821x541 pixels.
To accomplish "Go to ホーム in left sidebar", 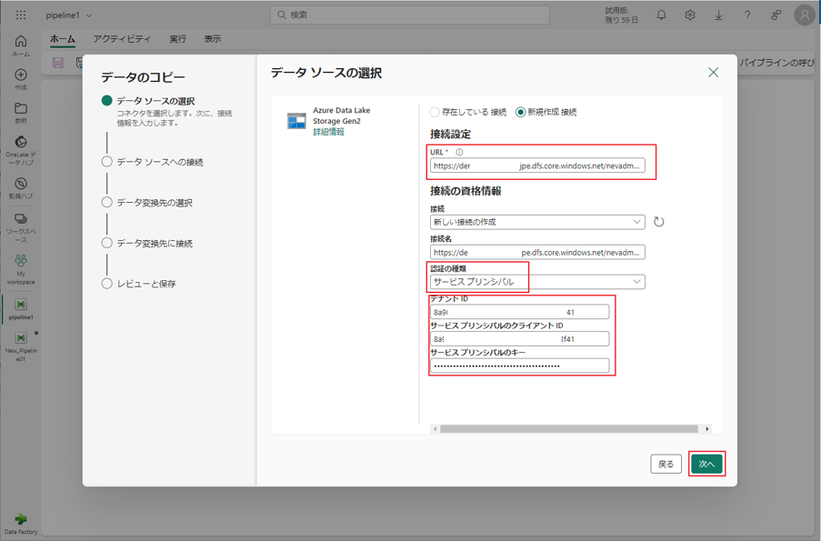I will (x=21, y=45).
